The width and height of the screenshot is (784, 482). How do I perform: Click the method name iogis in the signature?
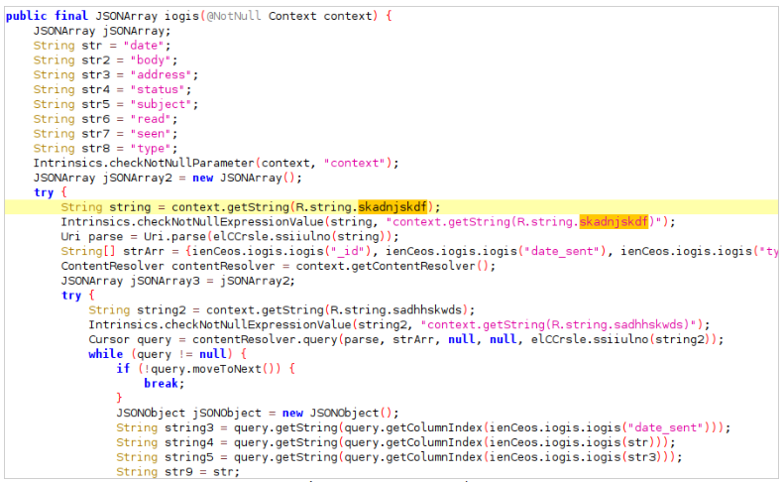pyautogui.click(x=182, y=16)
